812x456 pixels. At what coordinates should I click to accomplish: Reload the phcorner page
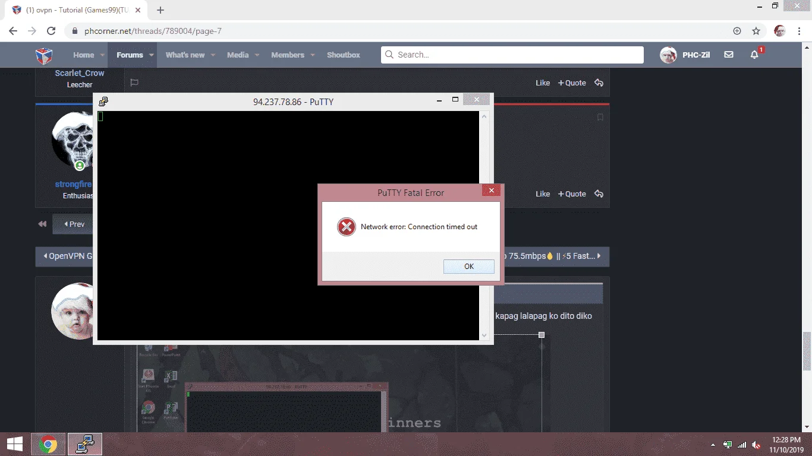[51, 31]
